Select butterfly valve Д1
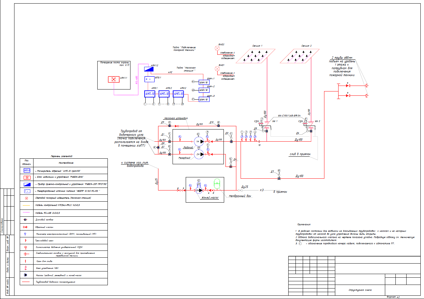 169,142
